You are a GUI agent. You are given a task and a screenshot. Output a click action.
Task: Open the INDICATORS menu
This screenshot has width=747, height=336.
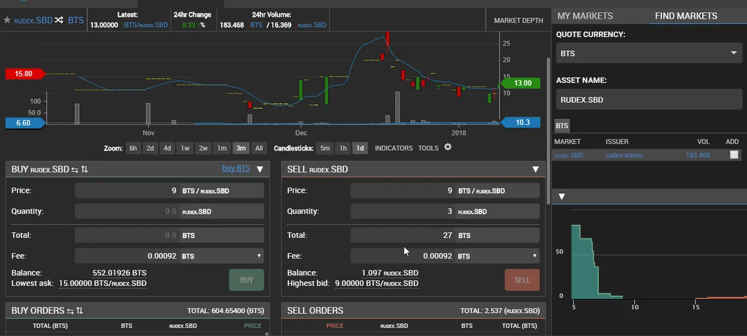394,148
